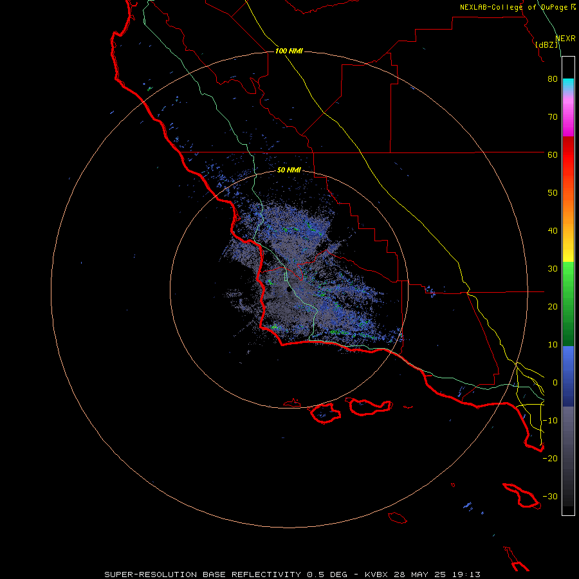The height and width of the screenshot is (579, 579).
Task: Click the Super-Resolution Base Reflectivity KVBX caption
Action: point(293,574)
